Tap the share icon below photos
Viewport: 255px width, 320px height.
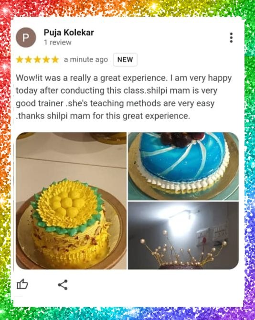pyautogui.click(x=63, y=285)
